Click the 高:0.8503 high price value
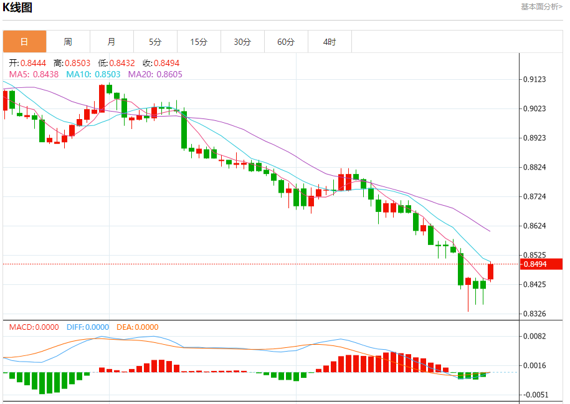Image resolution: width=570 pixels, height=404 pixels. (x=72, y=64)
